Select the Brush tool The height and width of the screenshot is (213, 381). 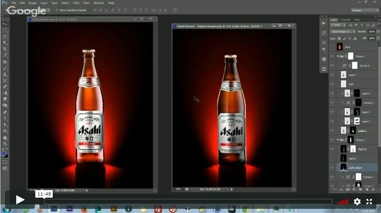click(x=5, y=68)
